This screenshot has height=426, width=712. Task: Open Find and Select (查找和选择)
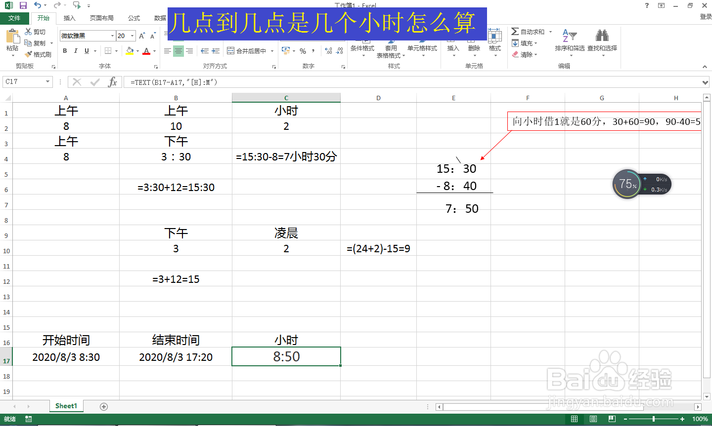[x=602, y=42]
